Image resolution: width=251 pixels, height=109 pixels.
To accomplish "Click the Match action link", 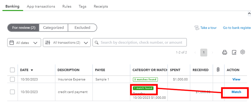I will pyautogui.click(x=236, y=92).
